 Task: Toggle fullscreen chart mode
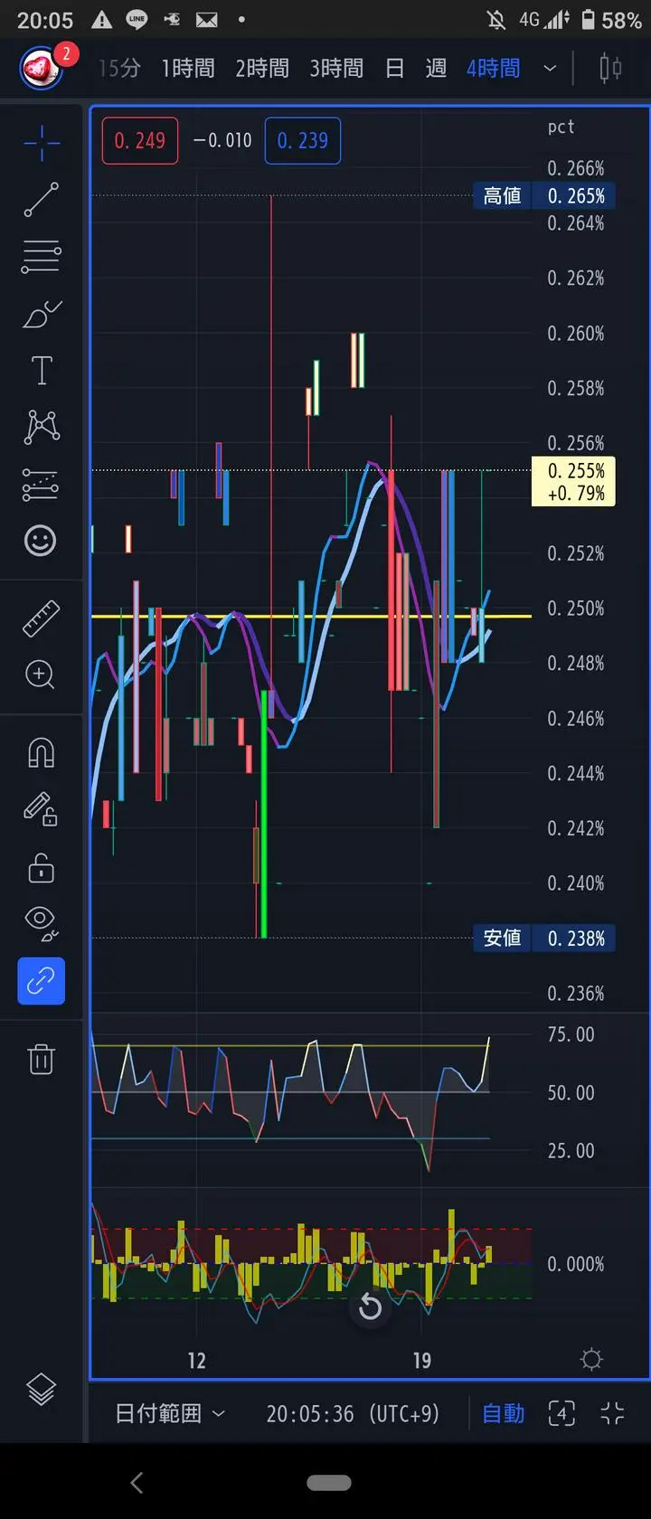(612, 1413)
